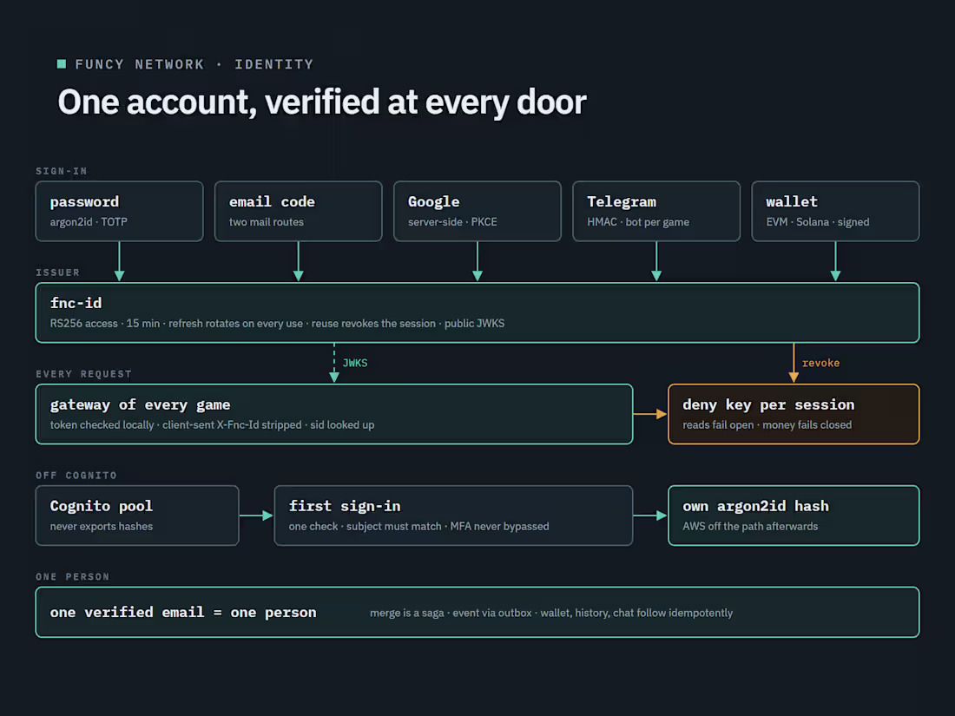Click the text server-side · PKCE
The width and height of the screenshot is (955, 716).
[452, 222]
